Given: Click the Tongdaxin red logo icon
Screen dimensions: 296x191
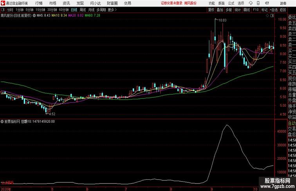Looking at the screenshot, I should pyautogui.click(x=3, y=3).
